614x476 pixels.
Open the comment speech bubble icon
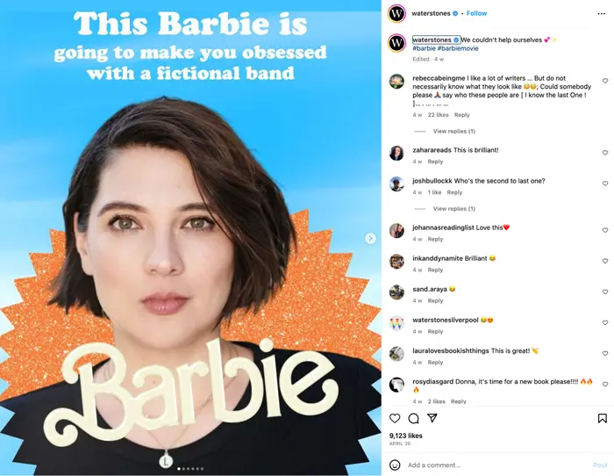click(413, 418)
